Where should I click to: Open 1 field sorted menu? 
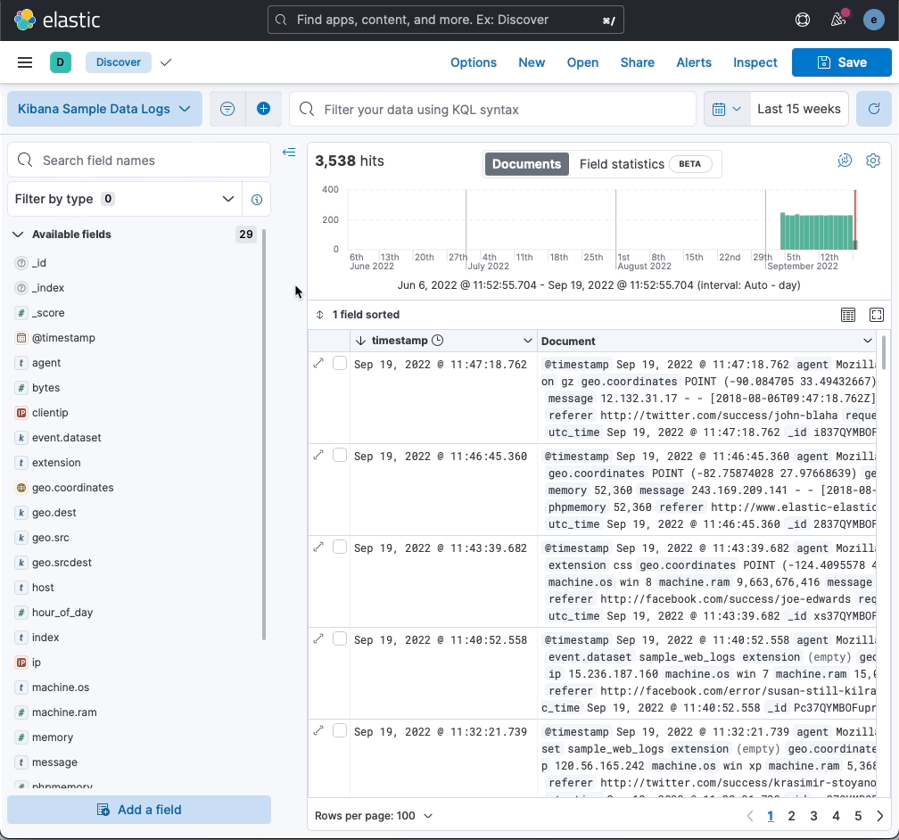pos(358,315)
